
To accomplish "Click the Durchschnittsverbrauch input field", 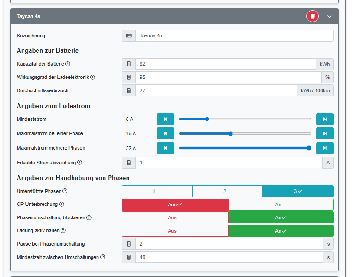I will tap(216, 90).
